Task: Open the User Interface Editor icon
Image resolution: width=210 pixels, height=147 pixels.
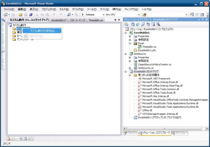Action: pos(148,24)
